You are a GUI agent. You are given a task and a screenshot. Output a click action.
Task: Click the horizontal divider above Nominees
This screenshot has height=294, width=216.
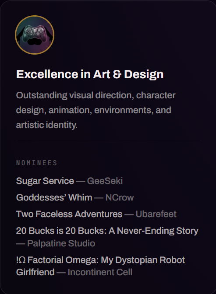click(109, 143)
